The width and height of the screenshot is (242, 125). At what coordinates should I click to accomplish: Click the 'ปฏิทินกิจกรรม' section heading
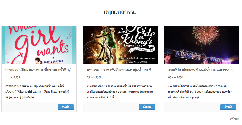[x=120, y=12]
